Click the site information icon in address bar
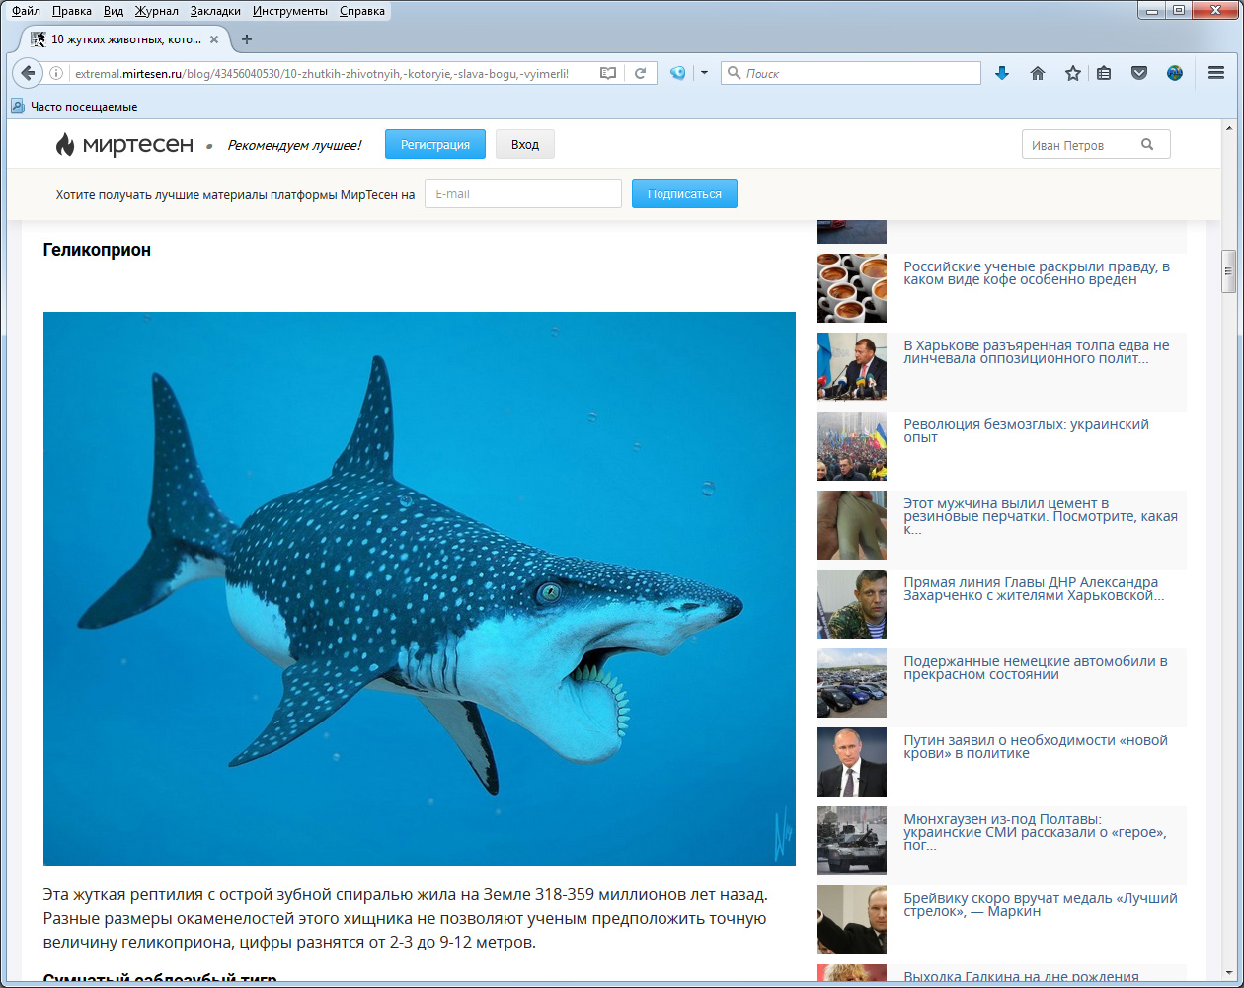1244x988 pixels. click(56, 73)
